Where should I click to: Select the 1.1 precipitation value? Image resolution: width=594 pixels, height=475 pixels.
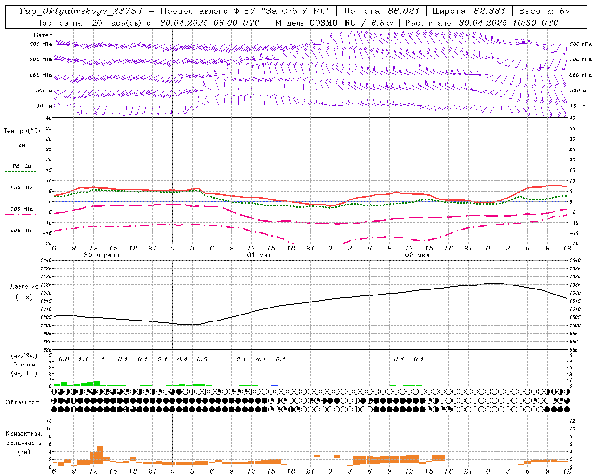tap(84, 359)
